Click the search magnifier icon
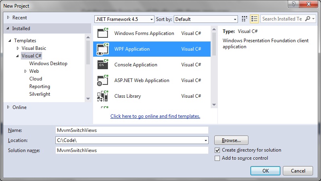The height and width of the screenshot is (181, 321). coord(307,19)
